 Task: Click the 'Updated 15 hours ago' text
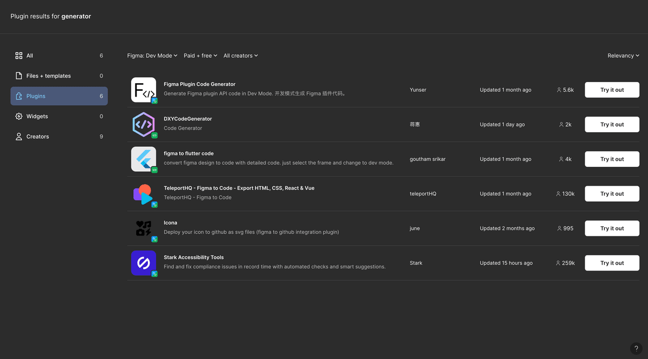(506, 263)
